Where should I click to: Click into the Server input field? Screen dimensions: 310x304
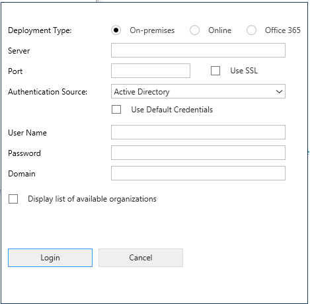tap(198, 50)
